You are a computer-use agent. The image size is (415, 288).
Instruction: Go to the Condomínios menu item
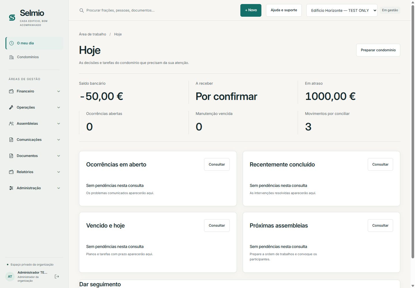(34, 57)
